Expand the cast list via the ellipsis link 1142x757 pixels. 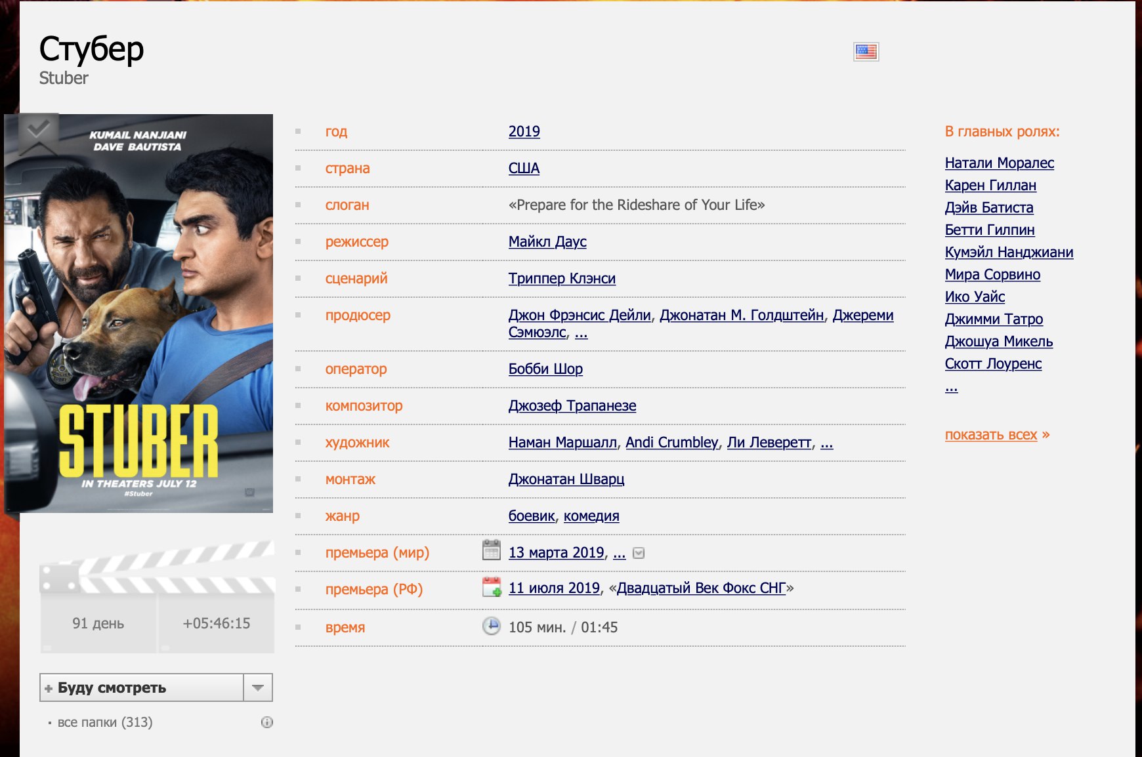click(952, 386)
